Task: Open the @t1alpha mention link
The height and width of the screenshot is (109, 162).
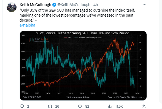Action: point(27,25)
